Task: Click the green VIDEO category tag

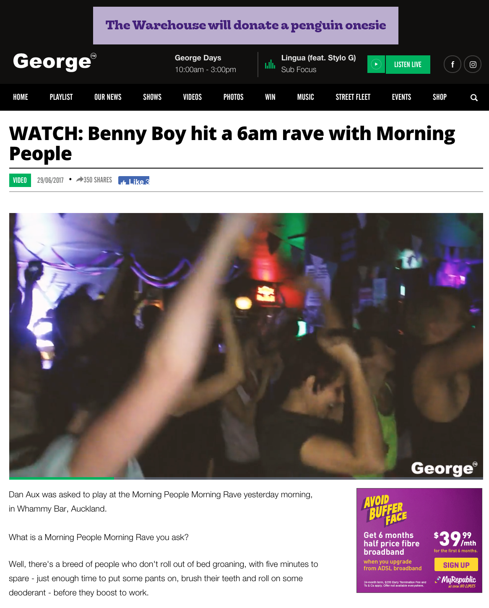Action: tap(20, 180)
